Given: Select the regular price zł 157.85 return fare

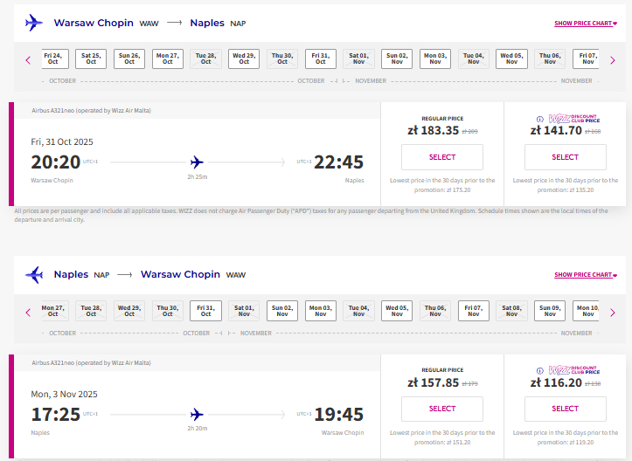Looking at the screenshot, I should tap(442, 409).
